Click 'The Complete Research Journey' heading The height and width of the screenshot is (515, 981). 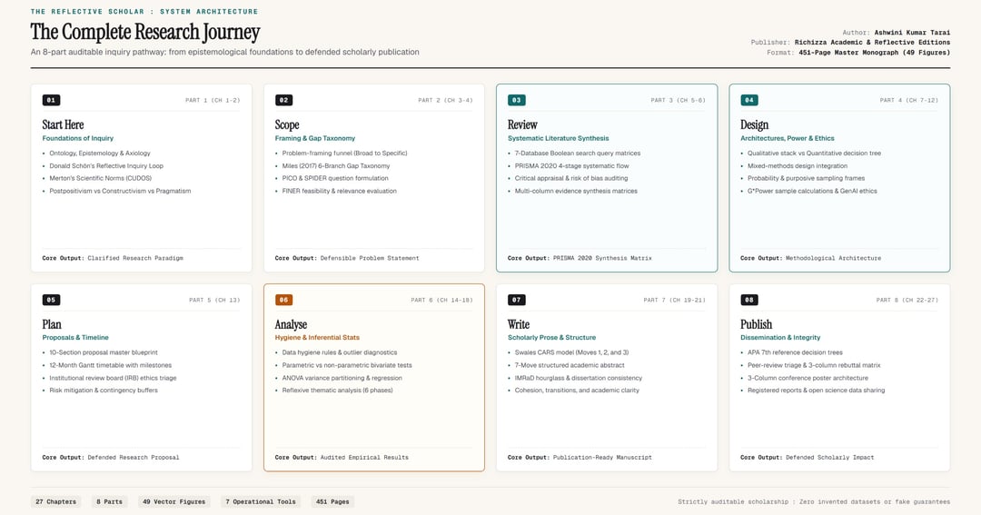[145, 32]
